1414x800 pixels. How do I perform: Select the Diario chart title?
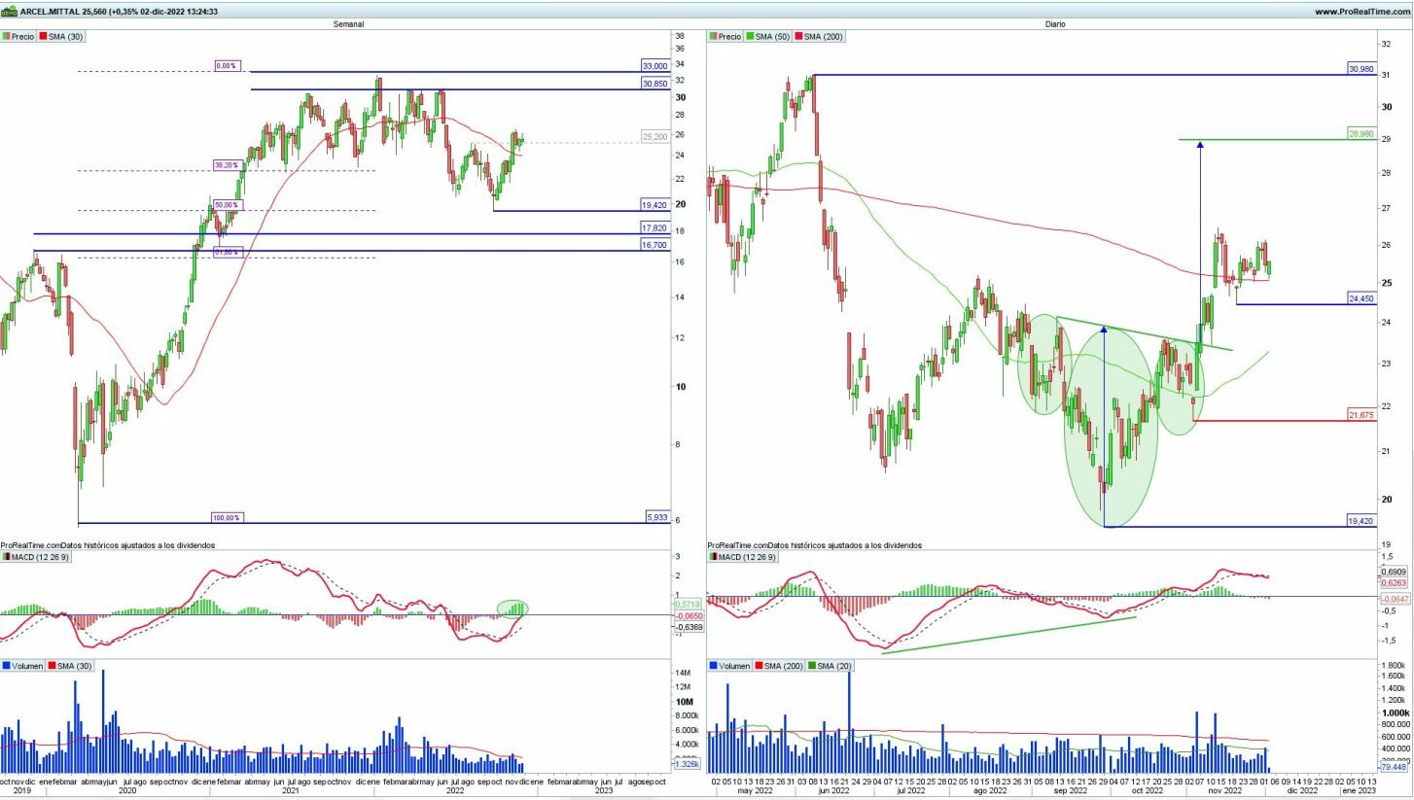(1055, 24)
